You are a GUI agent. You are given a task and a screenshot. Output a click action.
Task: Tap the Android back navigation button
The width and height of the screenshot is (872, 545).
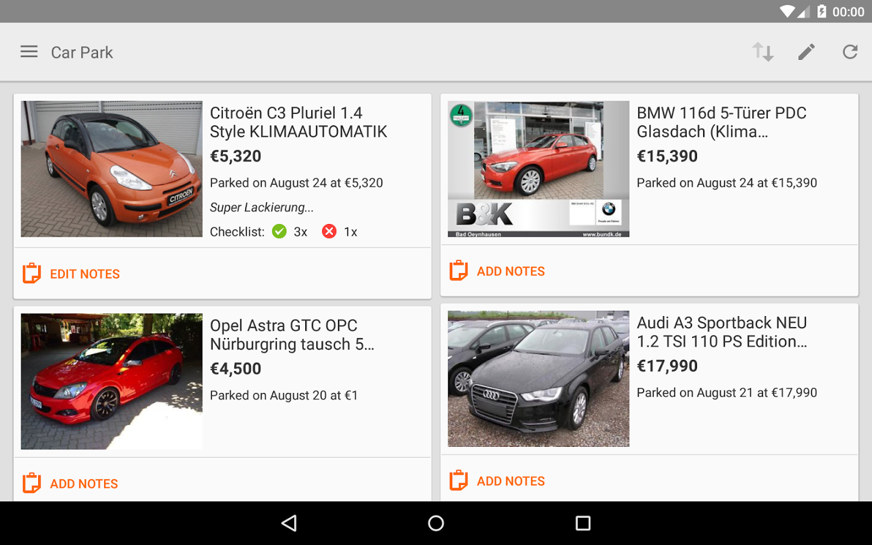tap(289, 523)
